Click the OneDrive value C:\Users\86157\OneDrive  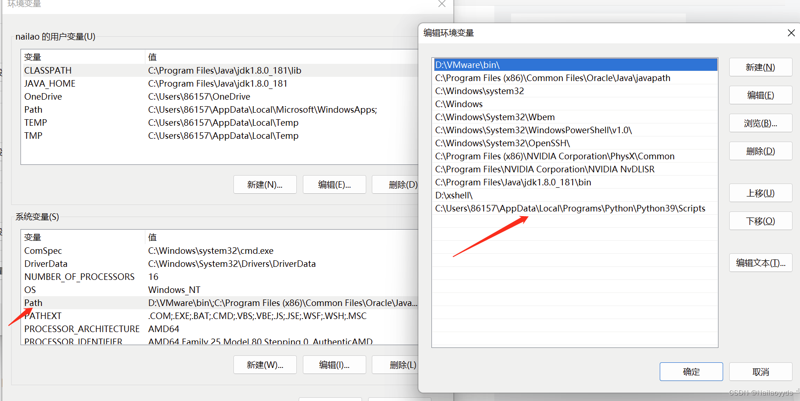coord(199,96)
